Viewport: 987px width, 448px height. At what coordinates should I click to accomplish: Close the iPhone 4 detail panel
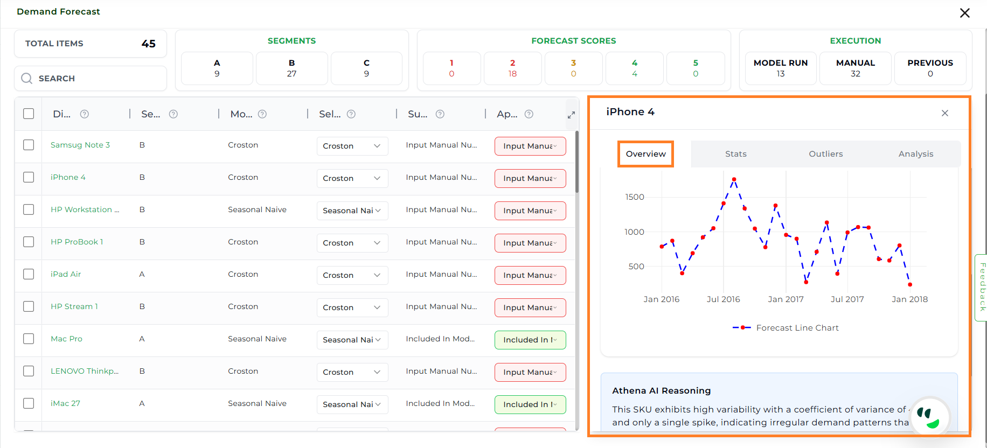(945, 113)
